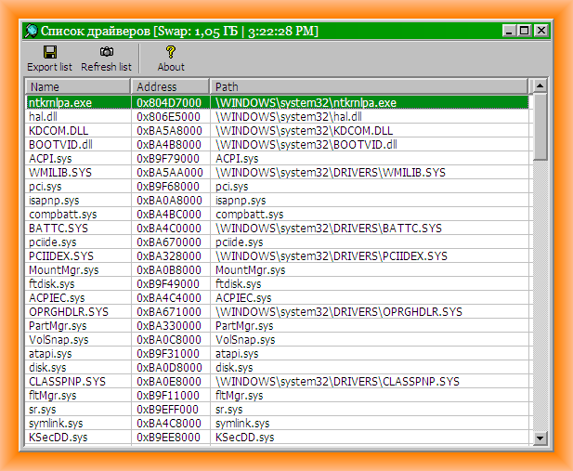Select BATTC.SYS in Name column

point(59,228)
